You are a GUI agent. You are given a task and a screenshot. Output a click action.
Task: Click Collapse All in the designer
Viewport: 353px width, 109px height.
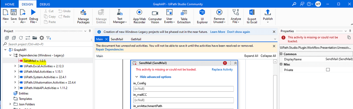pos(268,56)
